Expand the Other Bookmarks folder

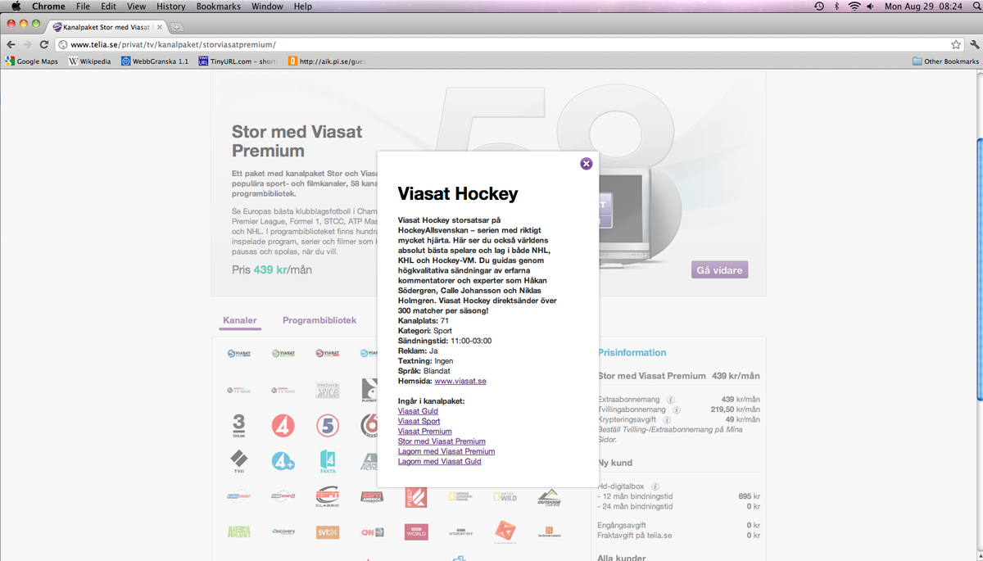click(945, 61)
